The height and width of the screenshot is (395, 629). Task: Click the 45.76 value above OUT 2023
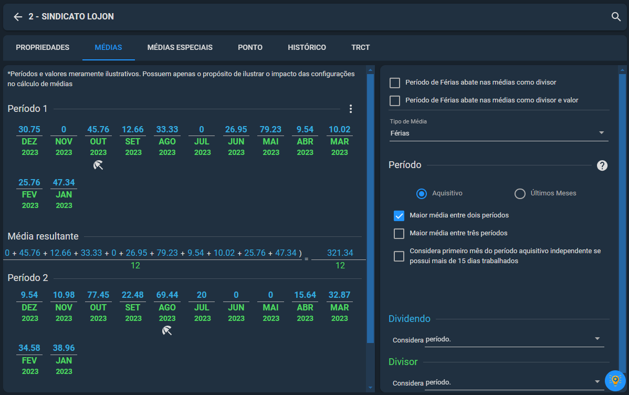click(x=98, y=129)
